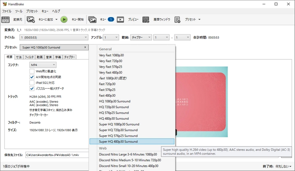Click the HandBrake app icon in title bar
This screenshot has width=295, height=171.
tap(4, 4)
